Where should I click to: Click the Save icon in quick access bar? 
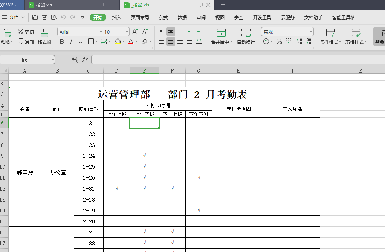(x=35, y=17)
